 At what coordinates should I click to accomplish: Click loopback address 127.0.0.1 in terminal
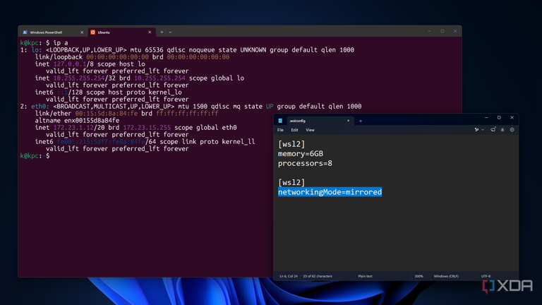69,64
